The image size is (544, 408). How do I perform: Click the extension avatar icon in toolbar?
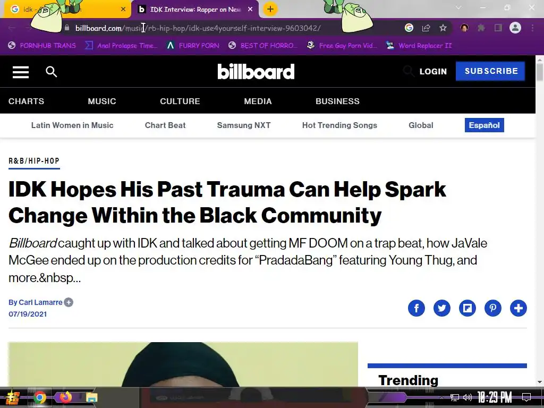click(x=464, y=28)
